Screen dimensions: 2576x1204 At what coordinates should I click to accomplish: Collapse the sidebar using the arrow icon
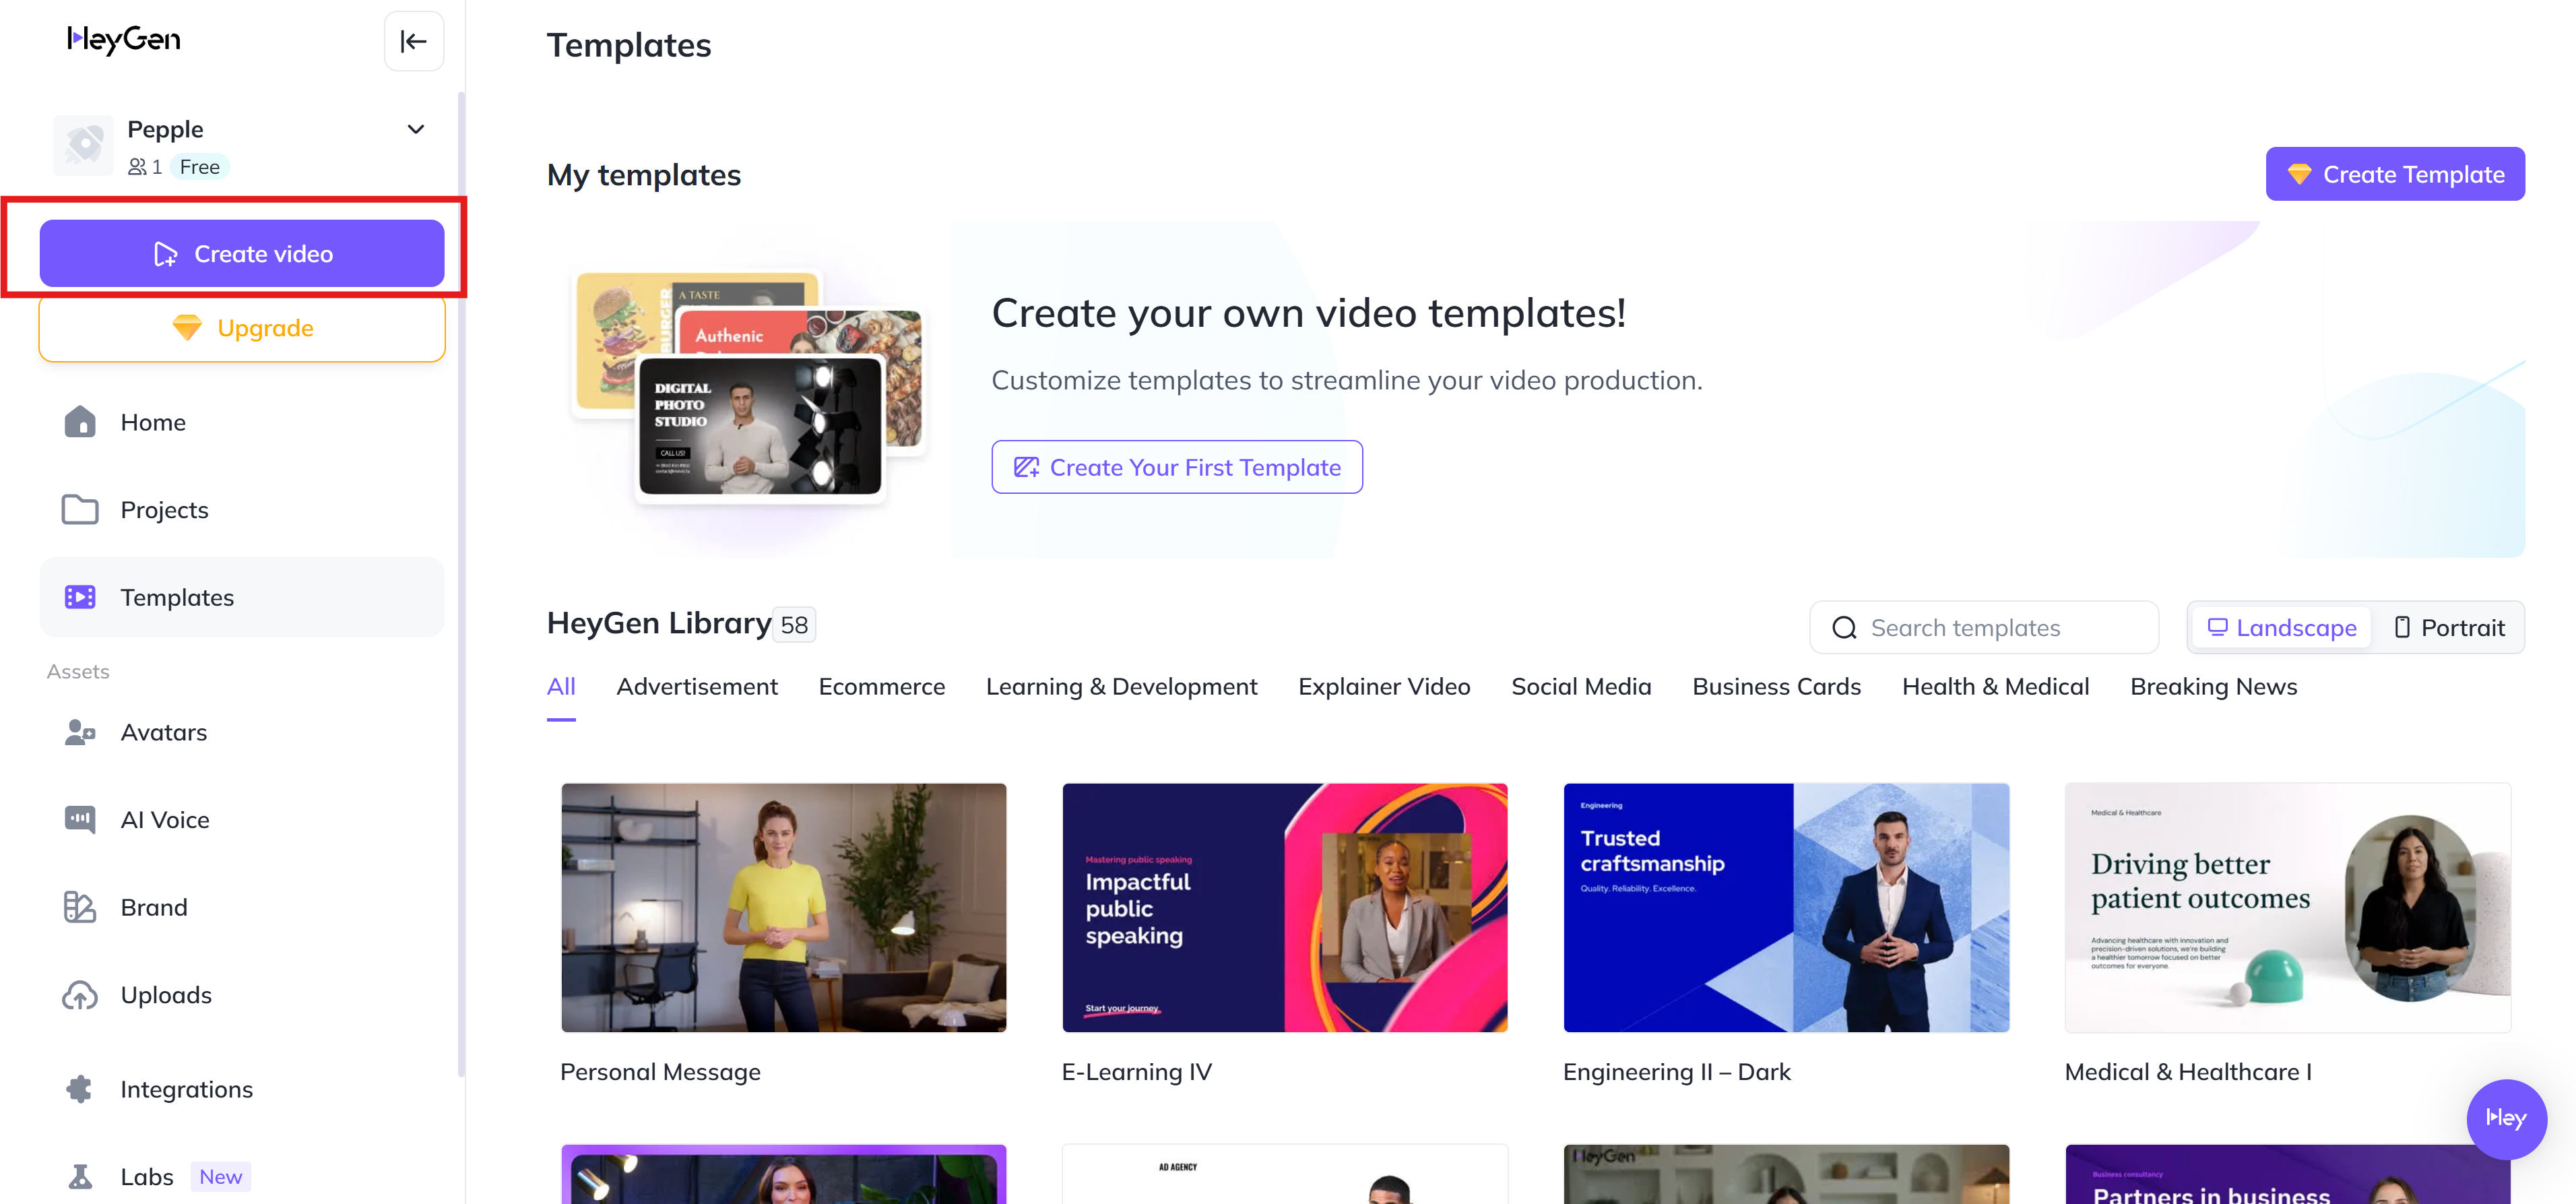tap(413, 41)
